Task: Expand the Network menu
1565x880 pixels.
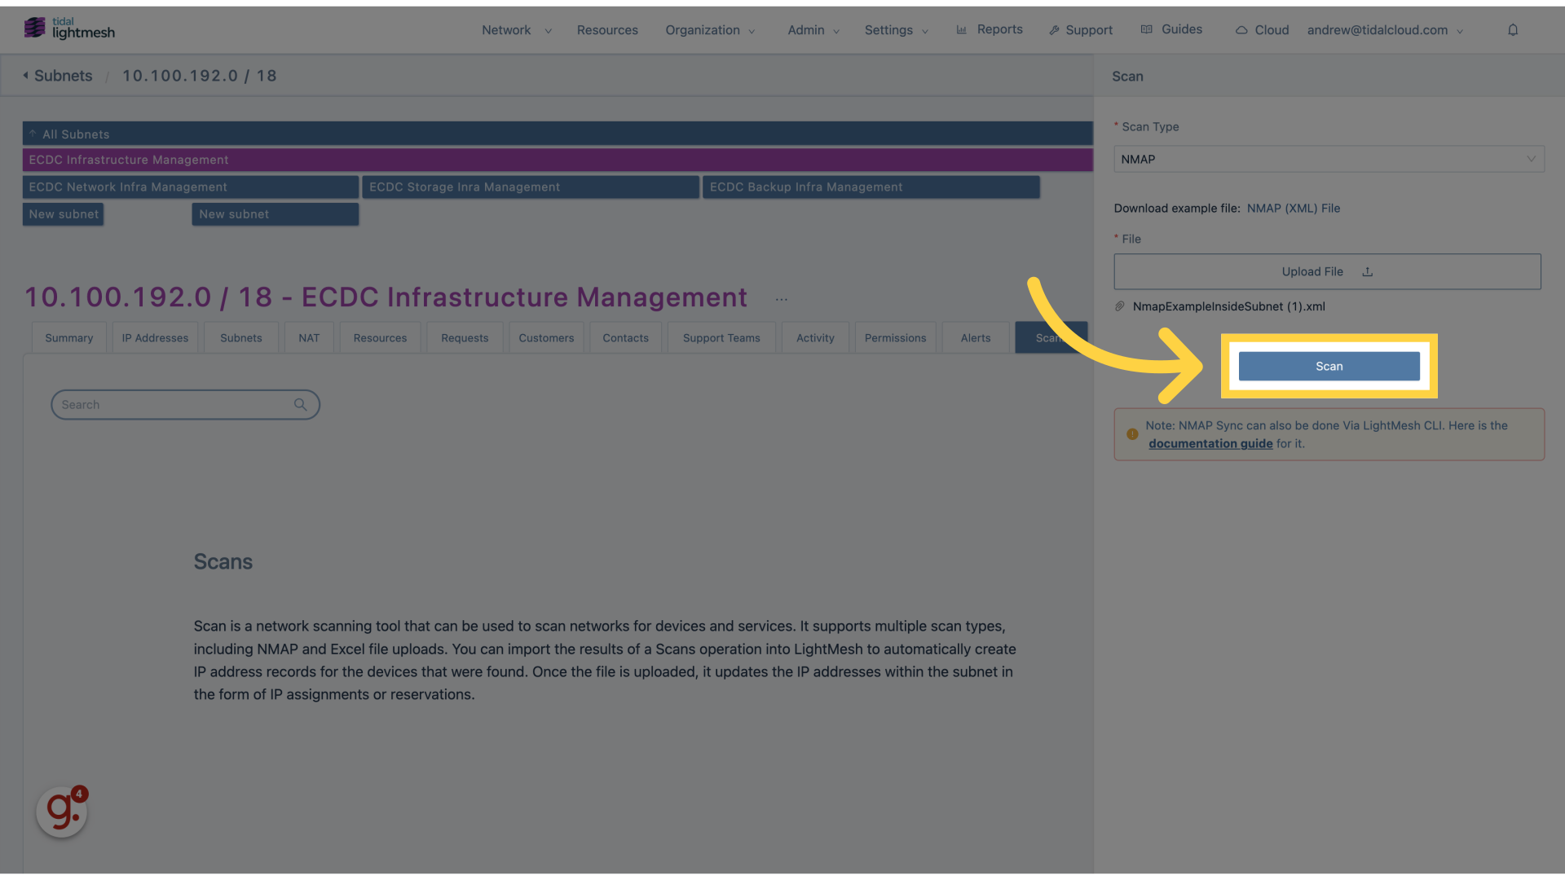Action: pyautogui.click(x=516, y=30)
